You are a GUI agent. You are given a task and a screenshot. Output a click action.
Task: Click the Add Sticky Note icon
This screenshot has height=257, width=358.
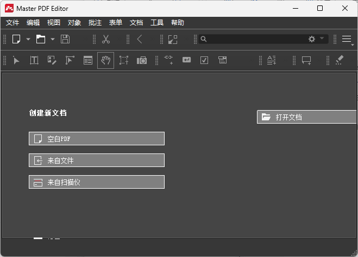point(306,61)
